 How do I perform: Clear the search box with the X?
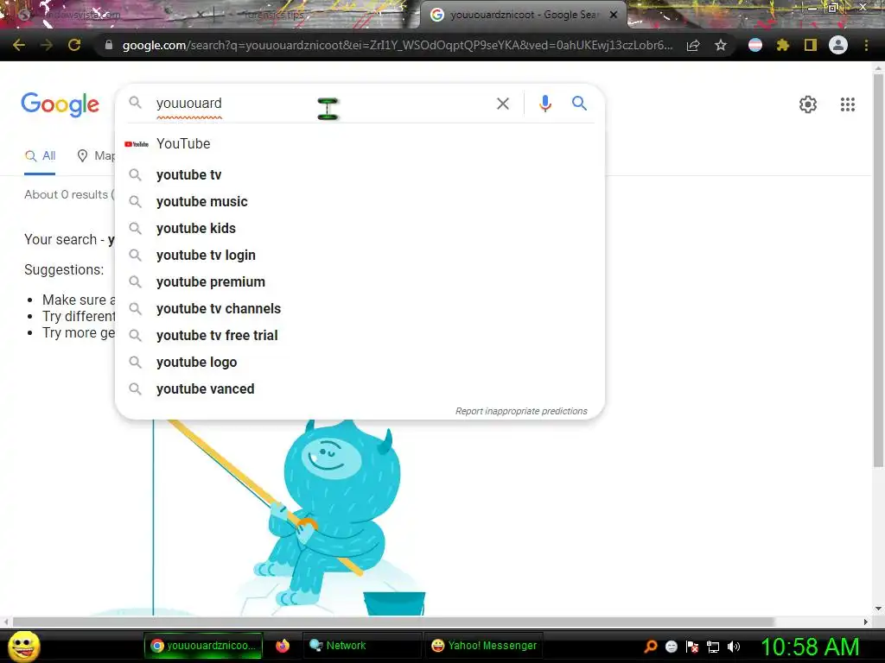(x=503, y=104)
